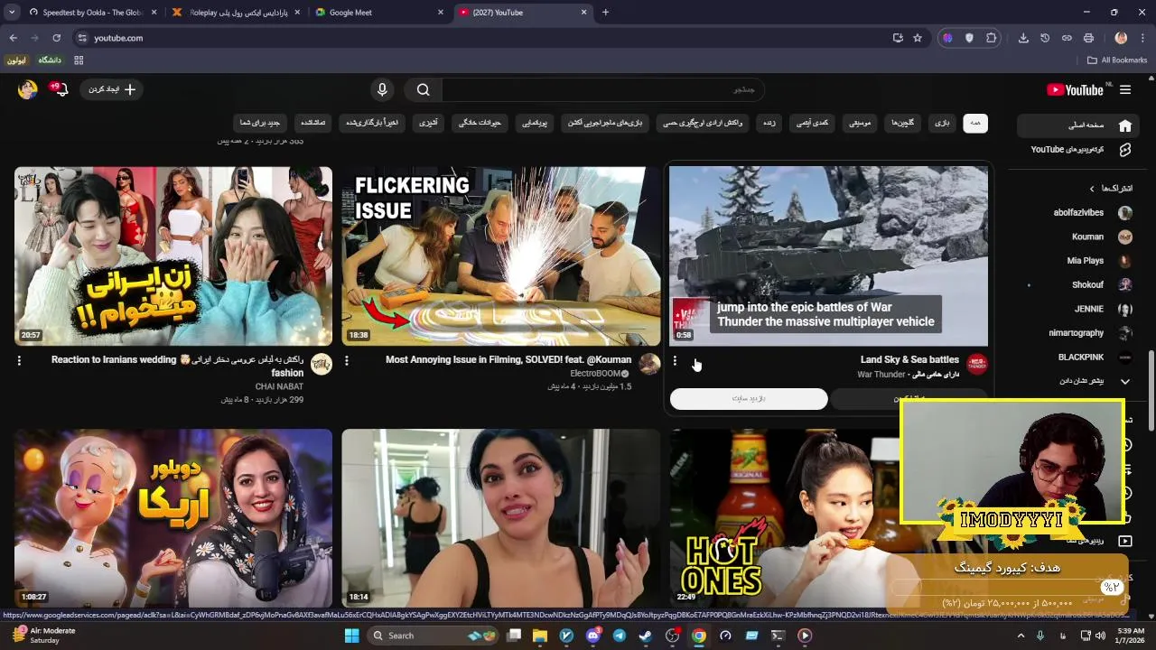Image resolution: width=1156 pixels, height=650 pixels.
Task: Open the FLICKERING ISSUE video thumbnail
Action: tap(501, 255)
